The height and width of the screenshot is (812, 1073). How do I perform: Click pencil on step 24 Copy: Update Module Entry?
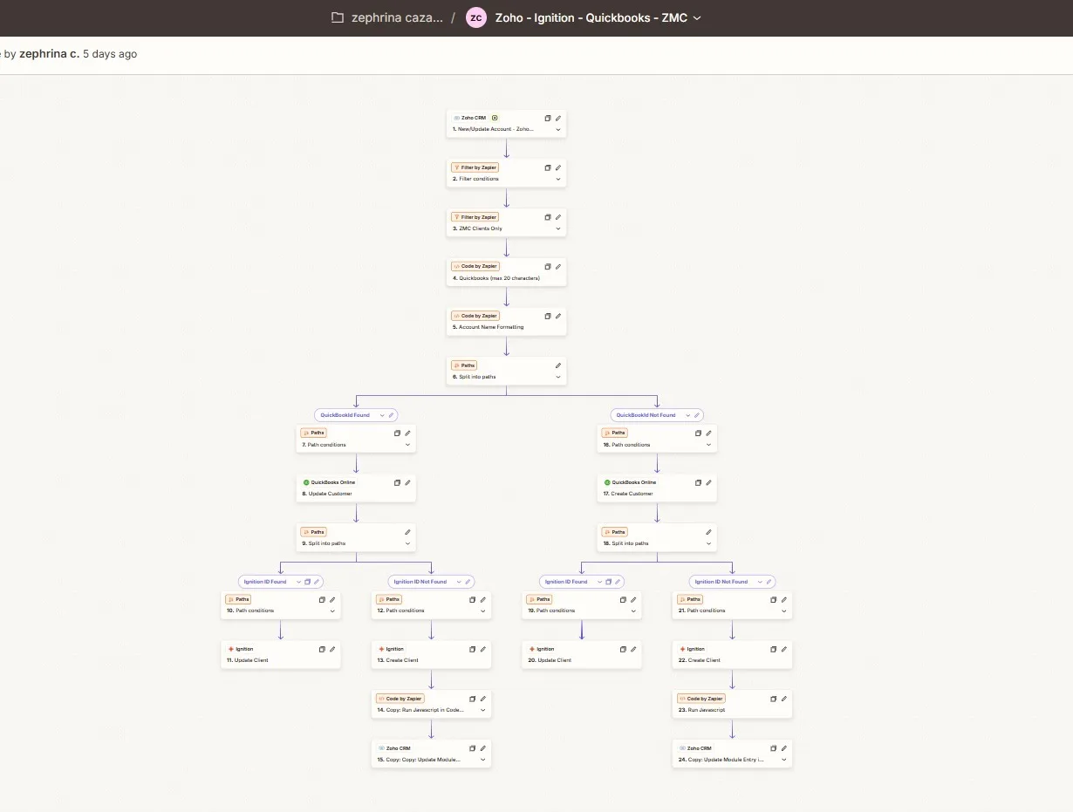click(x=784, y=748)
